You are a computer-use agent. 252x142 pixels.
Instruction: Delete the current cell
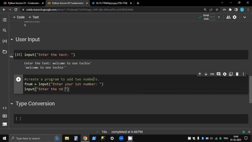(x=237, y=74)
